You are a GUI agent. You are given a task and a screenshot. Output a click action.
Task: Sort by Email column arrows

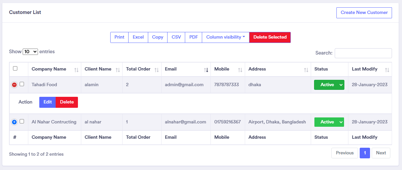pos(206,70)
